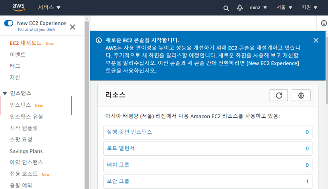Click the info icon at right edge
328x189 pixels.
point(324,23)
